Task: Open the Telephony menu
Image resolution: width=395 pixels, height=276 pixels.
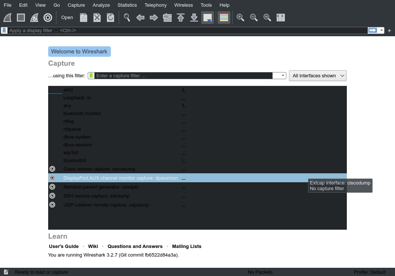Action: coord(155,5)
